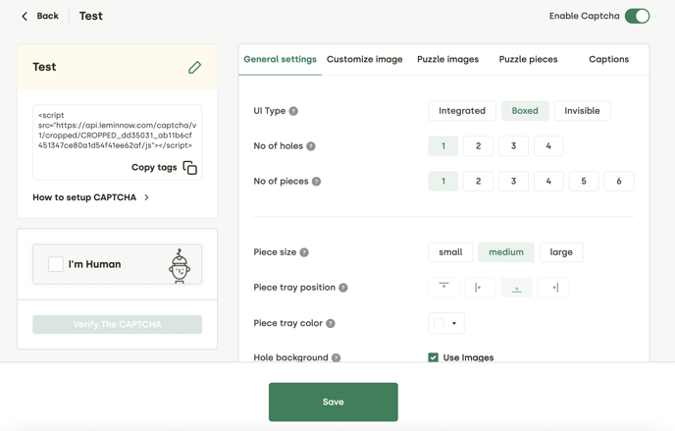The width and height of the screenshot is (675, 431).
Task: Set No of pieces to 4
Action: pos(548,182)
